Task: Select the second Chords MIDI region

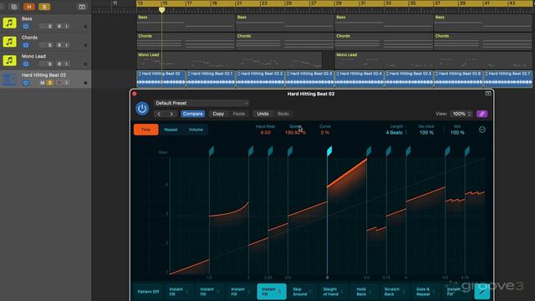Action: coord(284,41)
